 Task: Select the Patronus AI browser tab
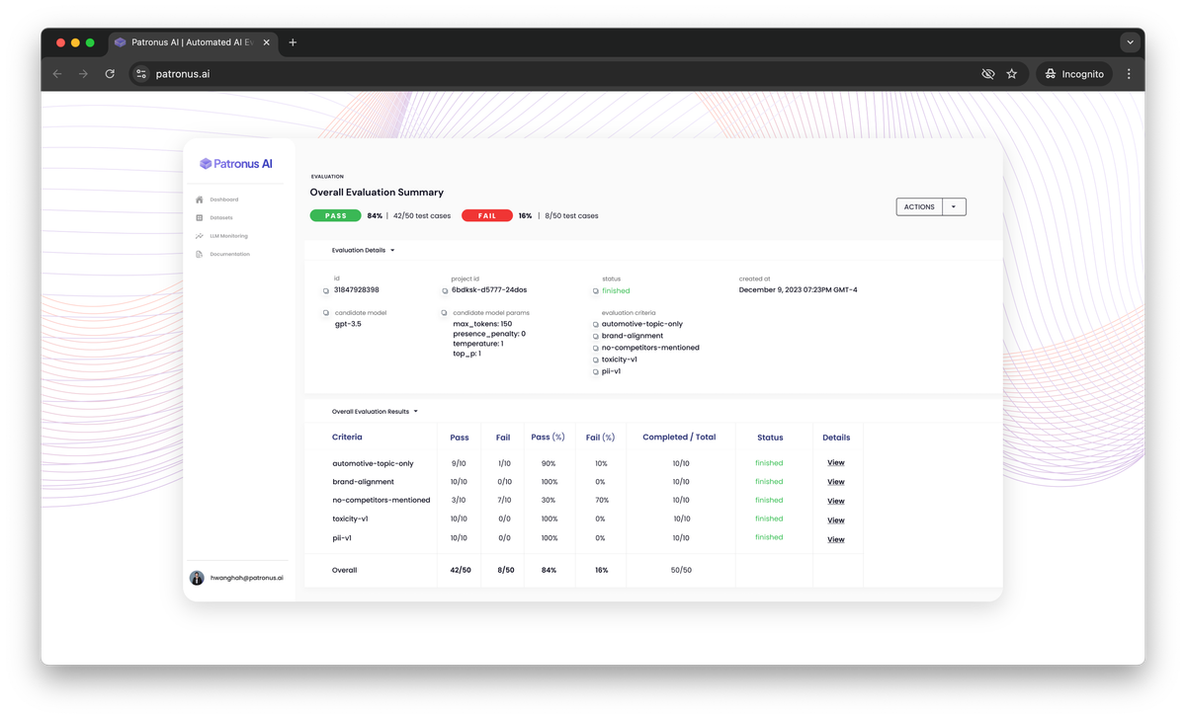click(194, 42)
